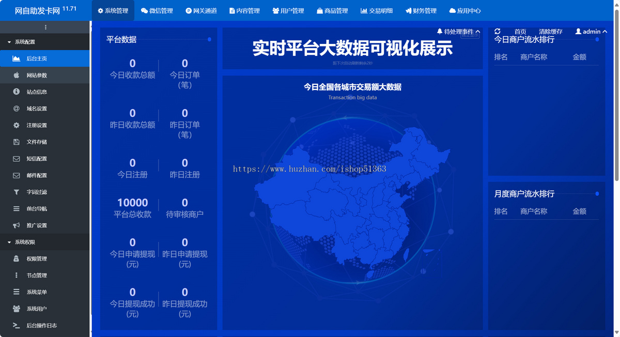Switch to 网关通道 top menu
The image size is (620, 337).
point(202,10)
